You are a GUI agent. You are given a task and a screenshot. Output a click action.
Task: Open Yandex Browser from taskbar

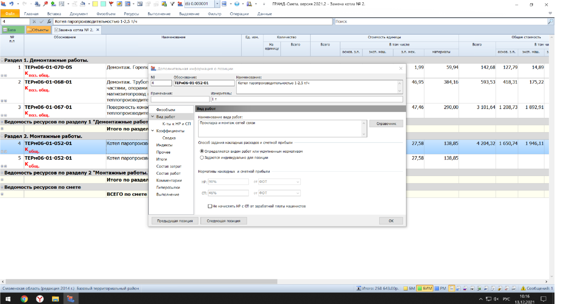40,299
